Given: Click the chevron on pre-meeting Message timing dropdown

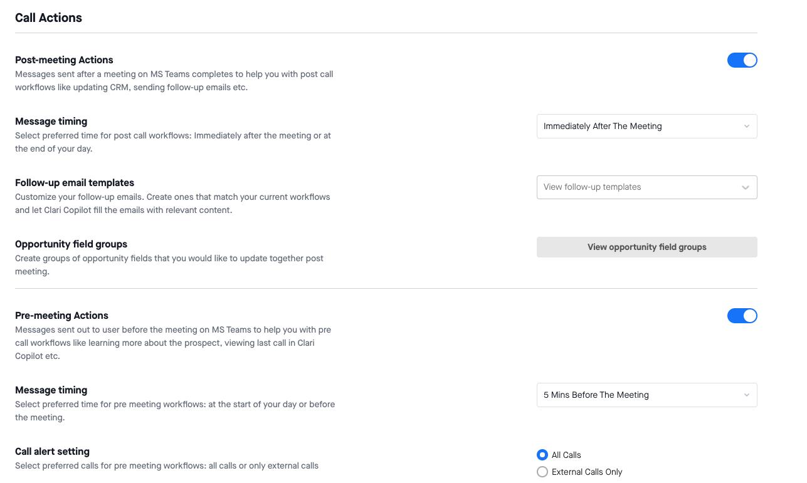Looking at the screenshot, I should click(x=746, y=395).
